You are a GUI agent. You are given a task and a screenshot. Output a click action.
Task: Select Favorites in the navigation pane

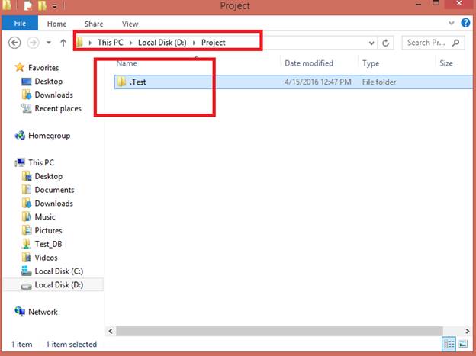[43, 67]
